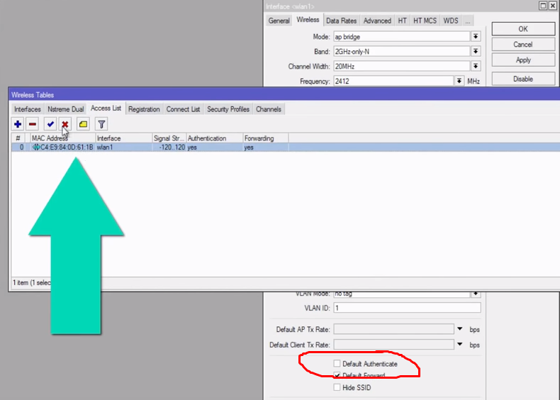Toggle the Hide SSID checkbox
The image size is (560, 400).
point(337,387)
